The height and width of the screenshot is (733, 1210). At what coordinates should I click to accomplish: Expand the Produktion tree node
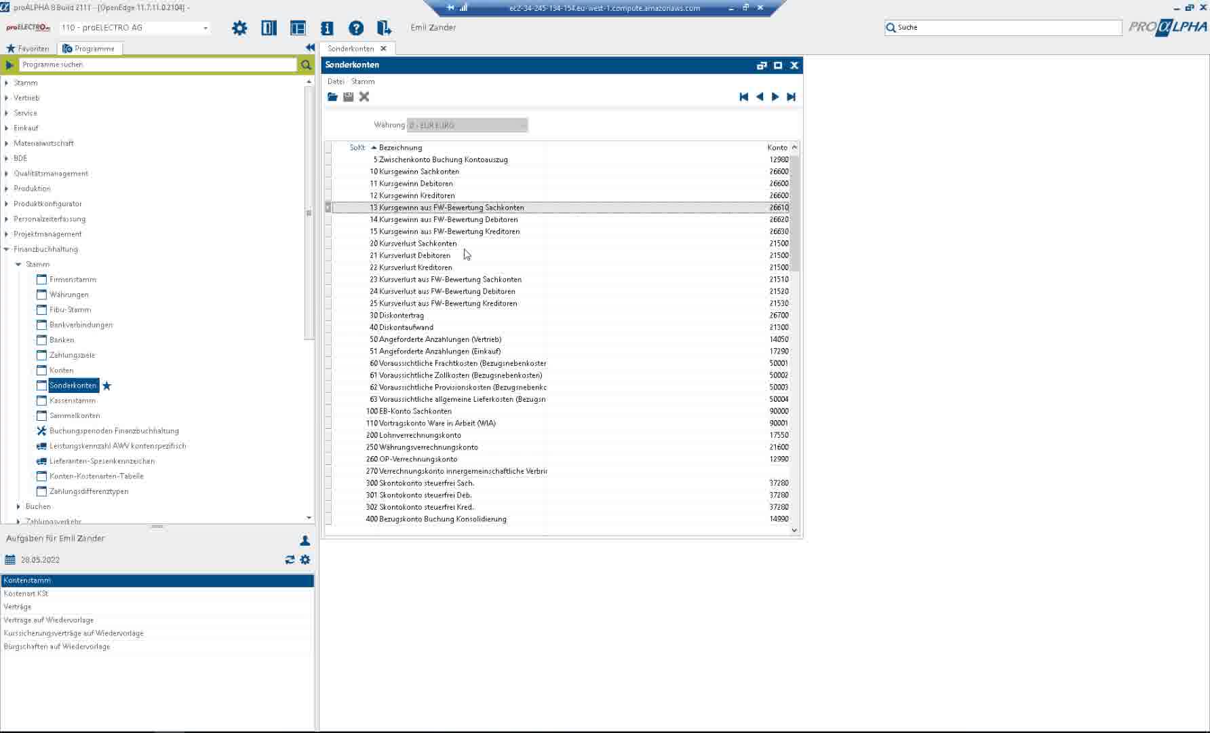[x=7, y=189]
